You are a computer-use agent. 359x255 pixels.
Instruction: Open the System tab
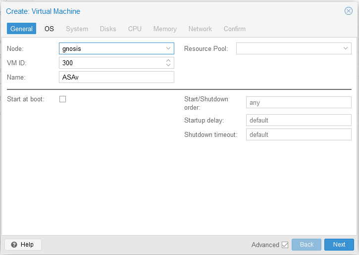tap(77, 29)
